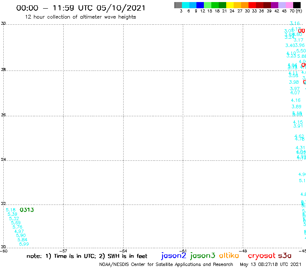
Task: Click the 5.64 wave height value
Action: pyautogui.click(x=22, y=240)
